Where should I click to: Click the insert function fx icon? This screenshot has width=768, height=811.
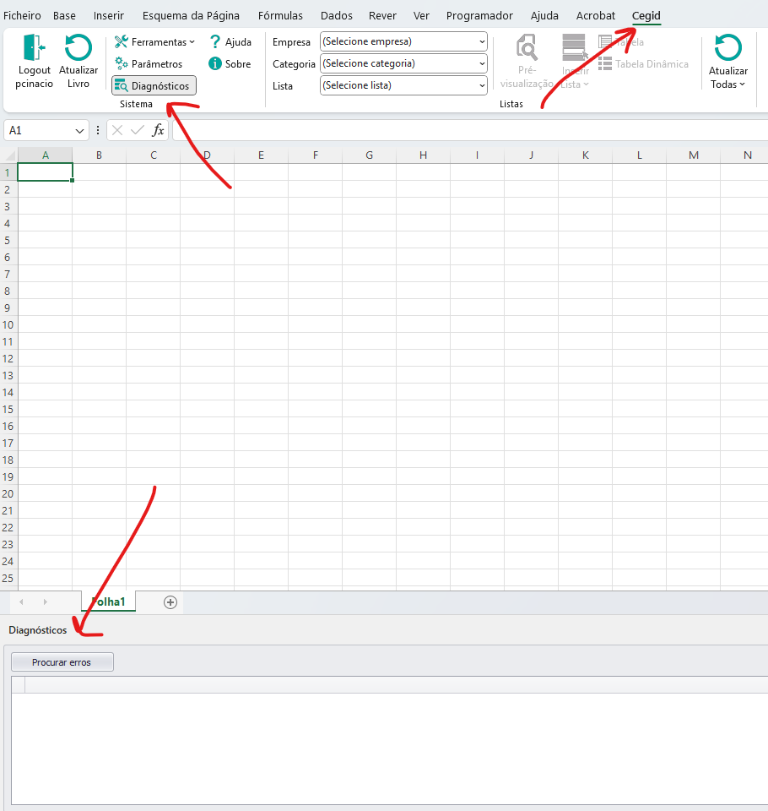pos(158,130)
